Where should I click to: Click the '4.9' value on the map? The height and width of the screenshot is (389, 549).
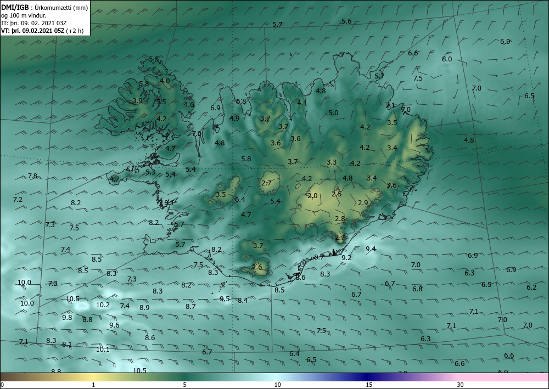234,118
